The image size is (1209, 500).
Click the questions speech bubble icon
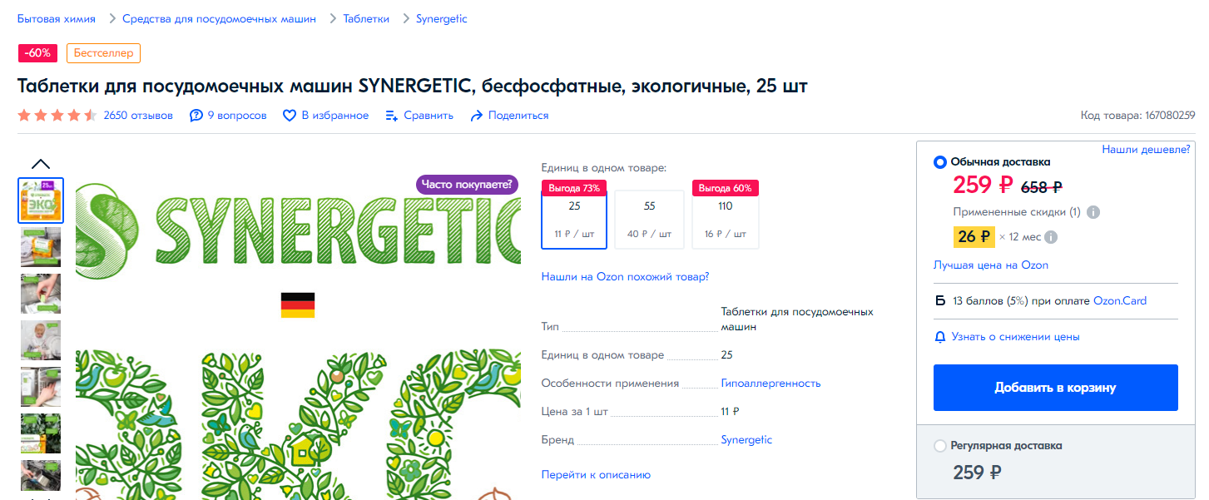pyautogui.click(x=196, y=116)
